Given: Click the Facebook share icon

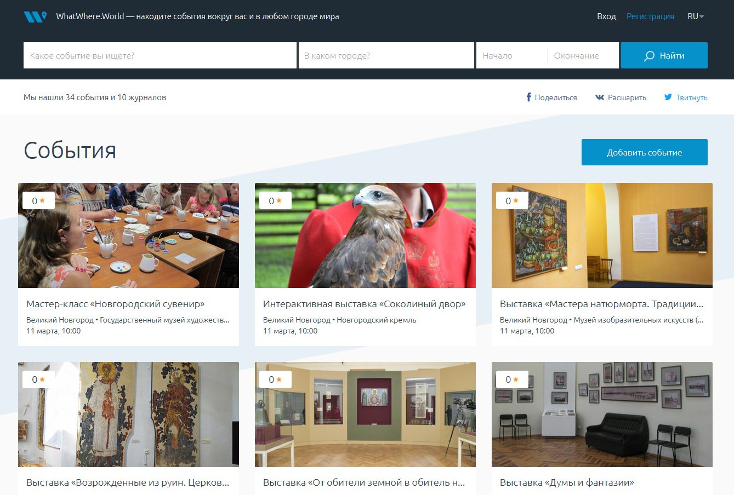Looking at the screenshot, I should [529, 97].
